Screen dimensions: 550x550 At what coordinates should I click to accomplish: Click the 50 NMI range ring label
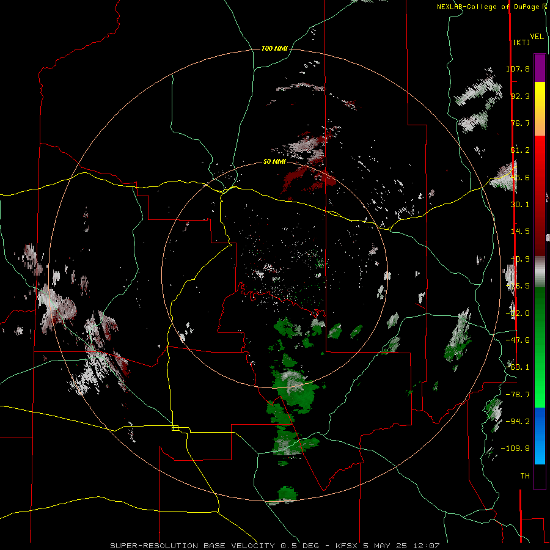pos(274,162)
